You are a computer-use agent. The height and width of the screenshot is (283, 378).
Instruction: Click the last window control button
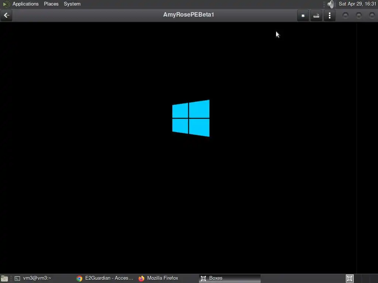click(372, 15)
